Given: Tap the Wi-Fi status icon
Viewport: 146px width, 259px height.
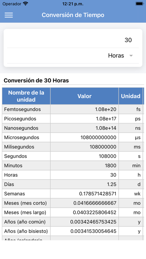Looking at the screenshot, I should pos(25,4).
